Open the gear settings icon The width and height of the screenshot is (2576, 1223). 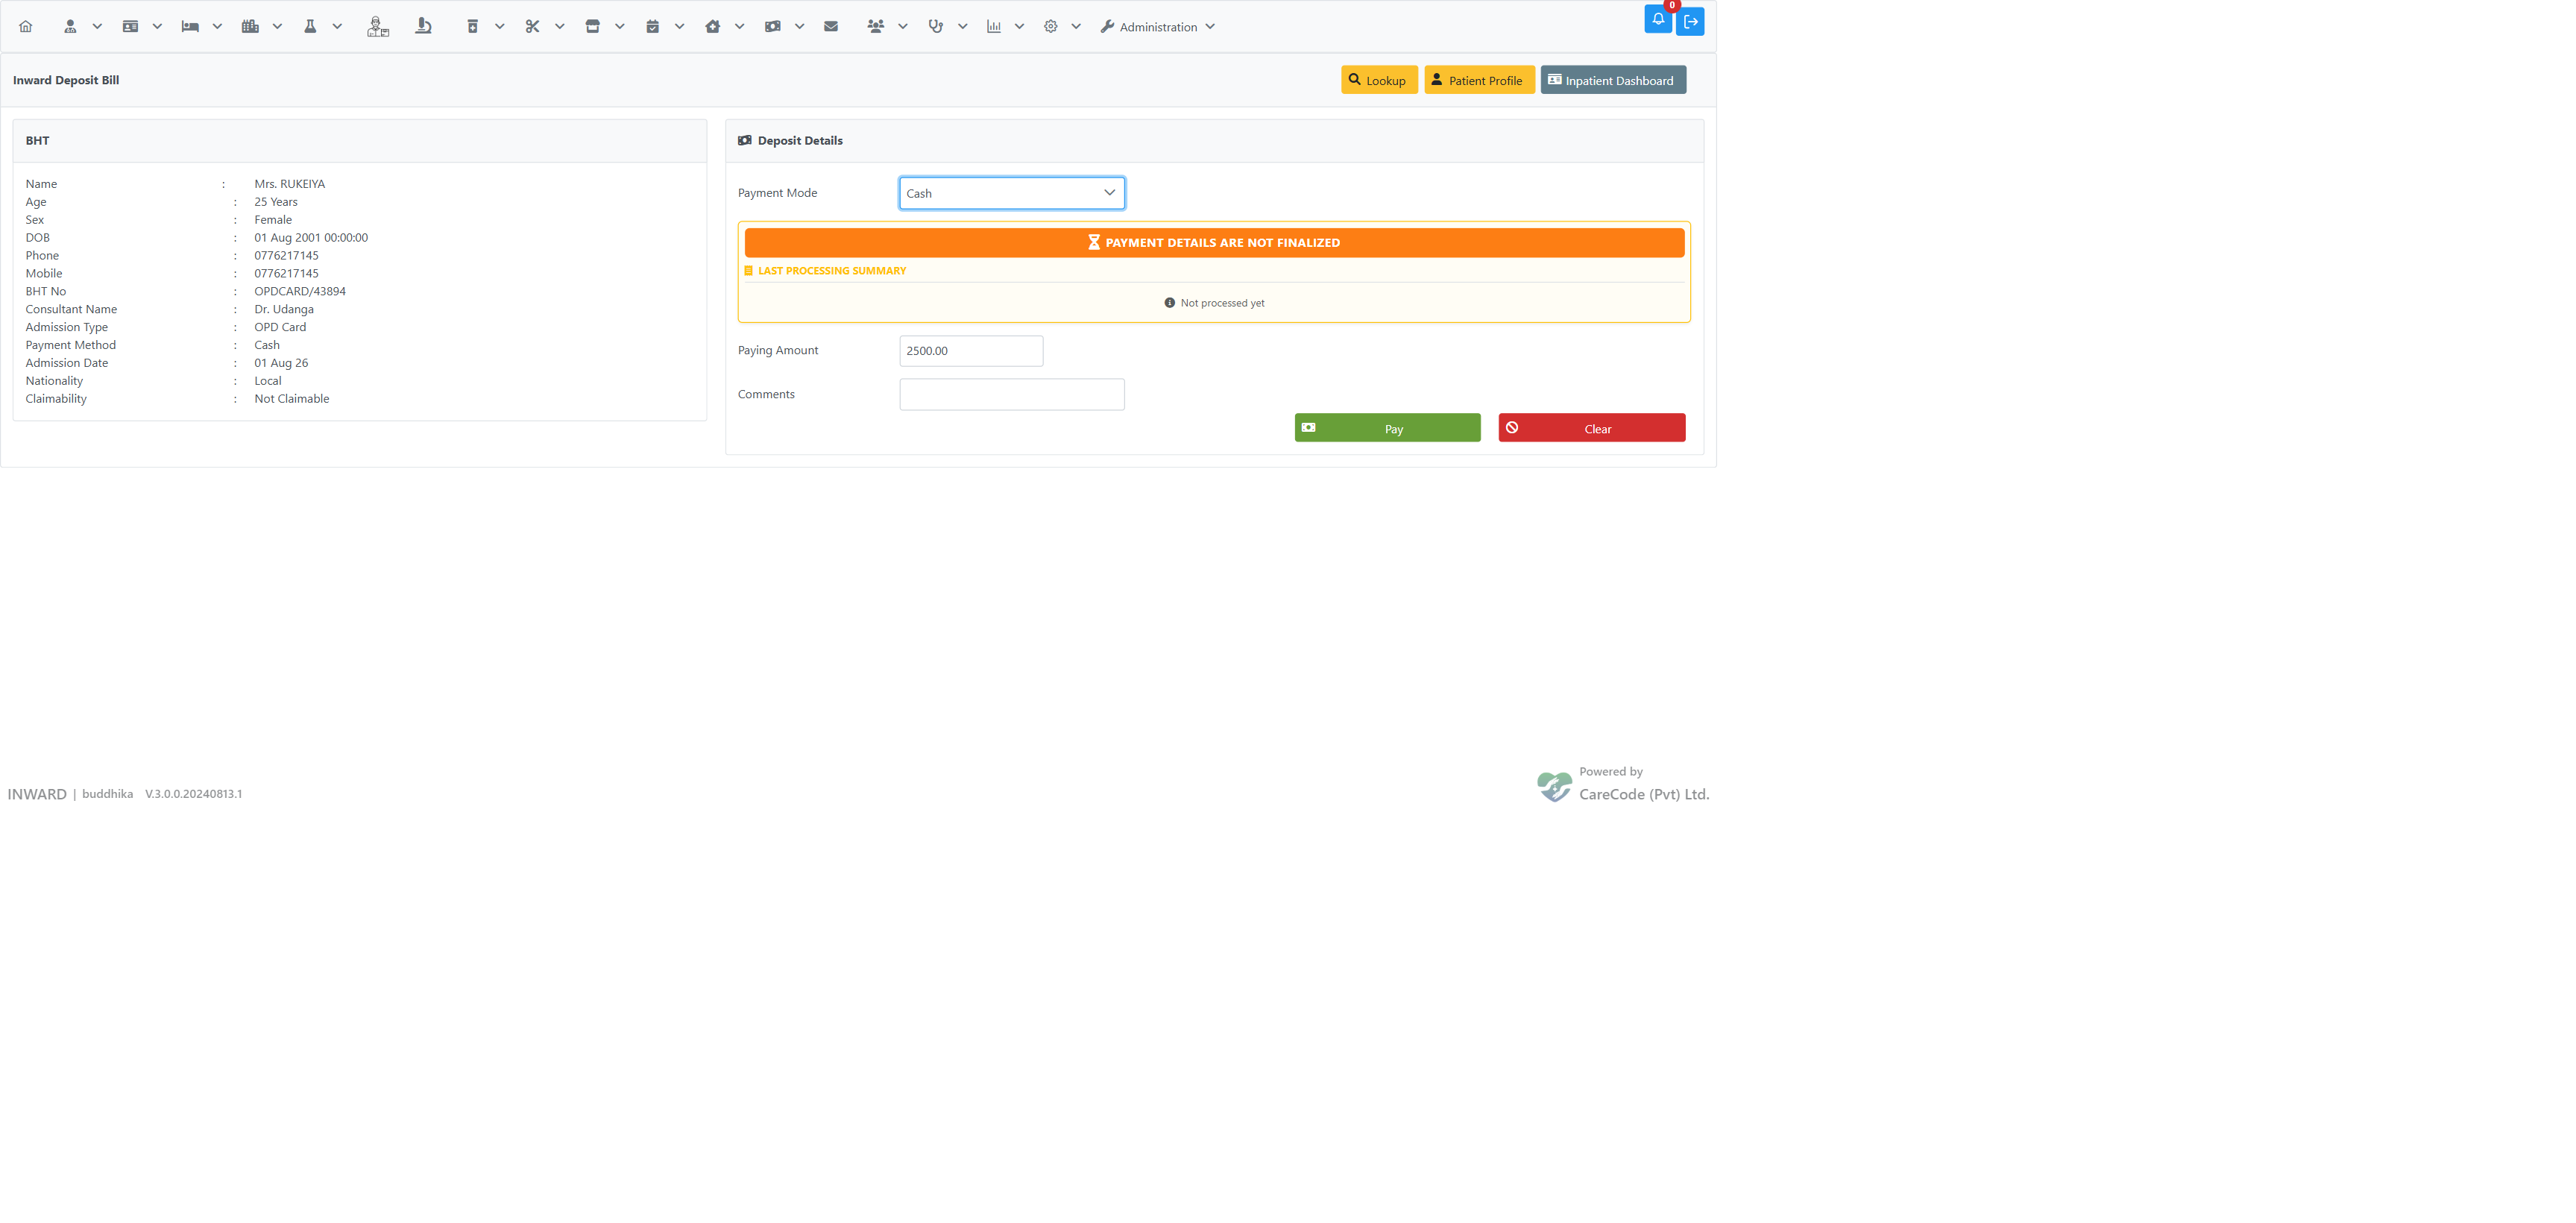(1051, 27)
